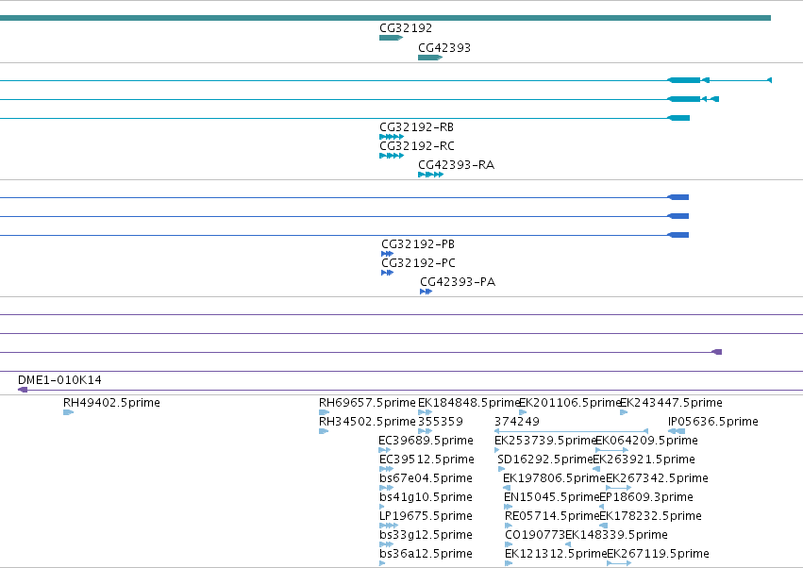Click the RH34502.5prime arrow glyph

tap(324, 431)
